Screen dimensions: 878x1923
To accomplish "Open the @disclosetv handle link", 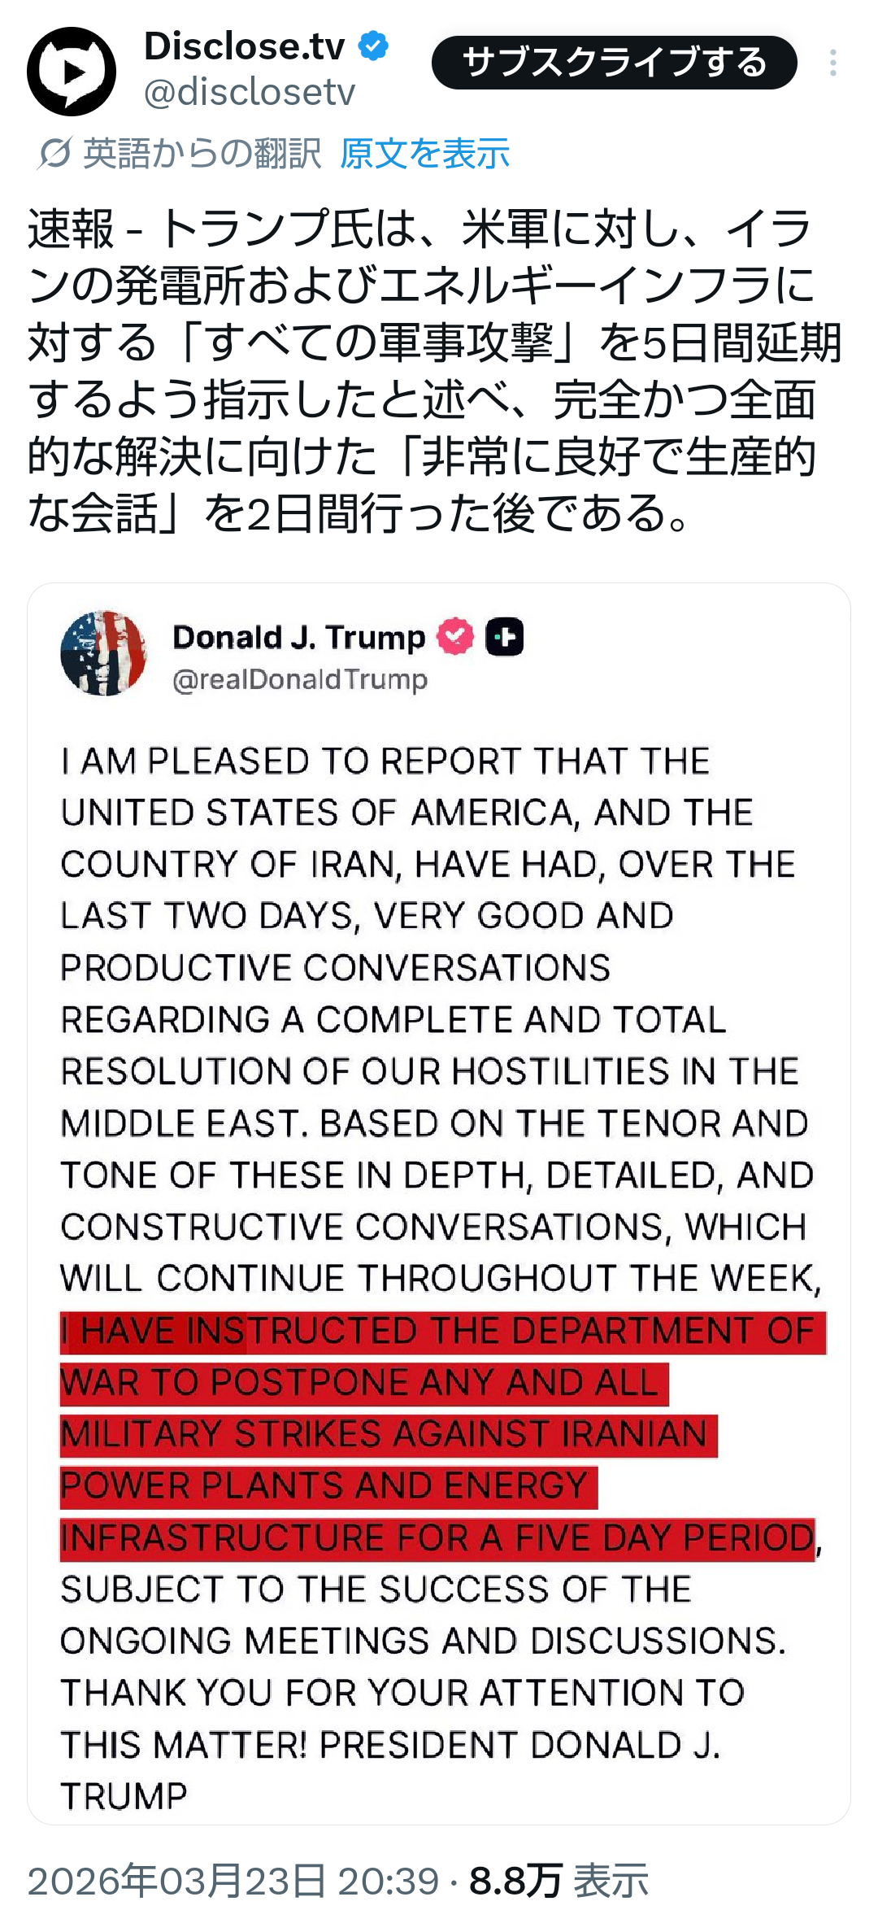I will point(250,92).
